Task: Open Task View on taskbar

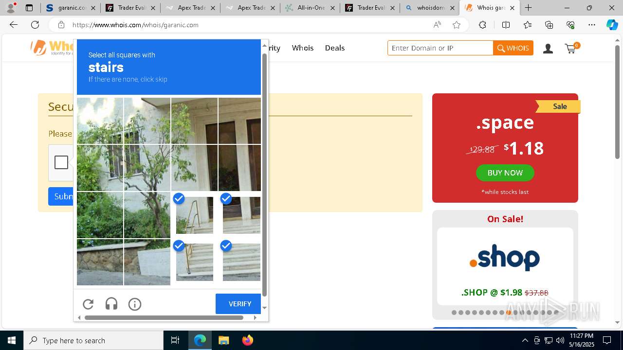Action: tap(175, 340)
